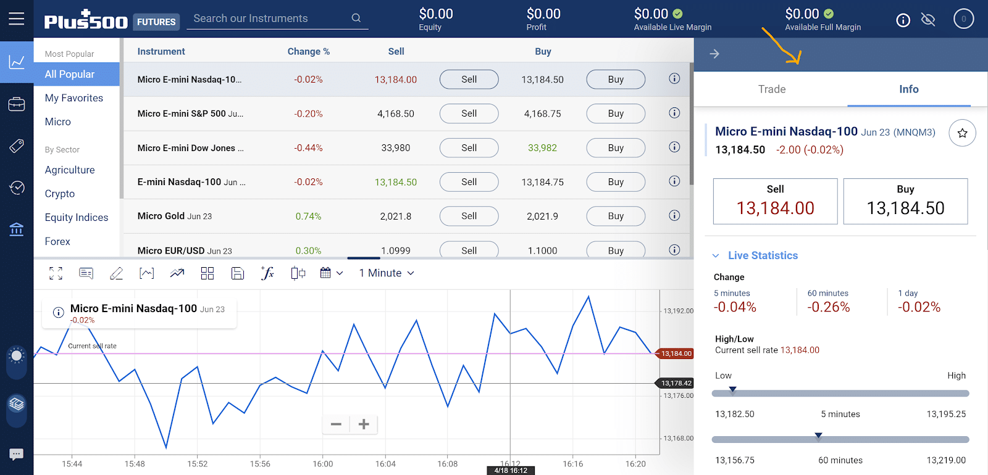Open info for Micro Gold row
The image size is (988, 475).
pos(674,215)
